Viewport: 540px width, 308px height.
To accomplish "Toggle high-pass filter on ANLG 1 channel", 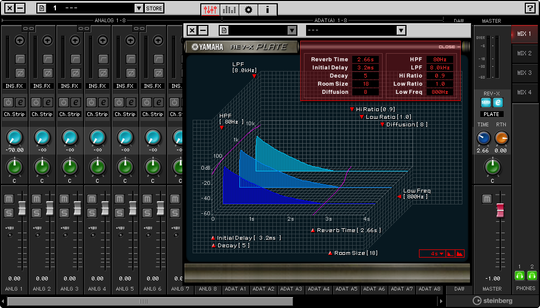I will 20,59.
